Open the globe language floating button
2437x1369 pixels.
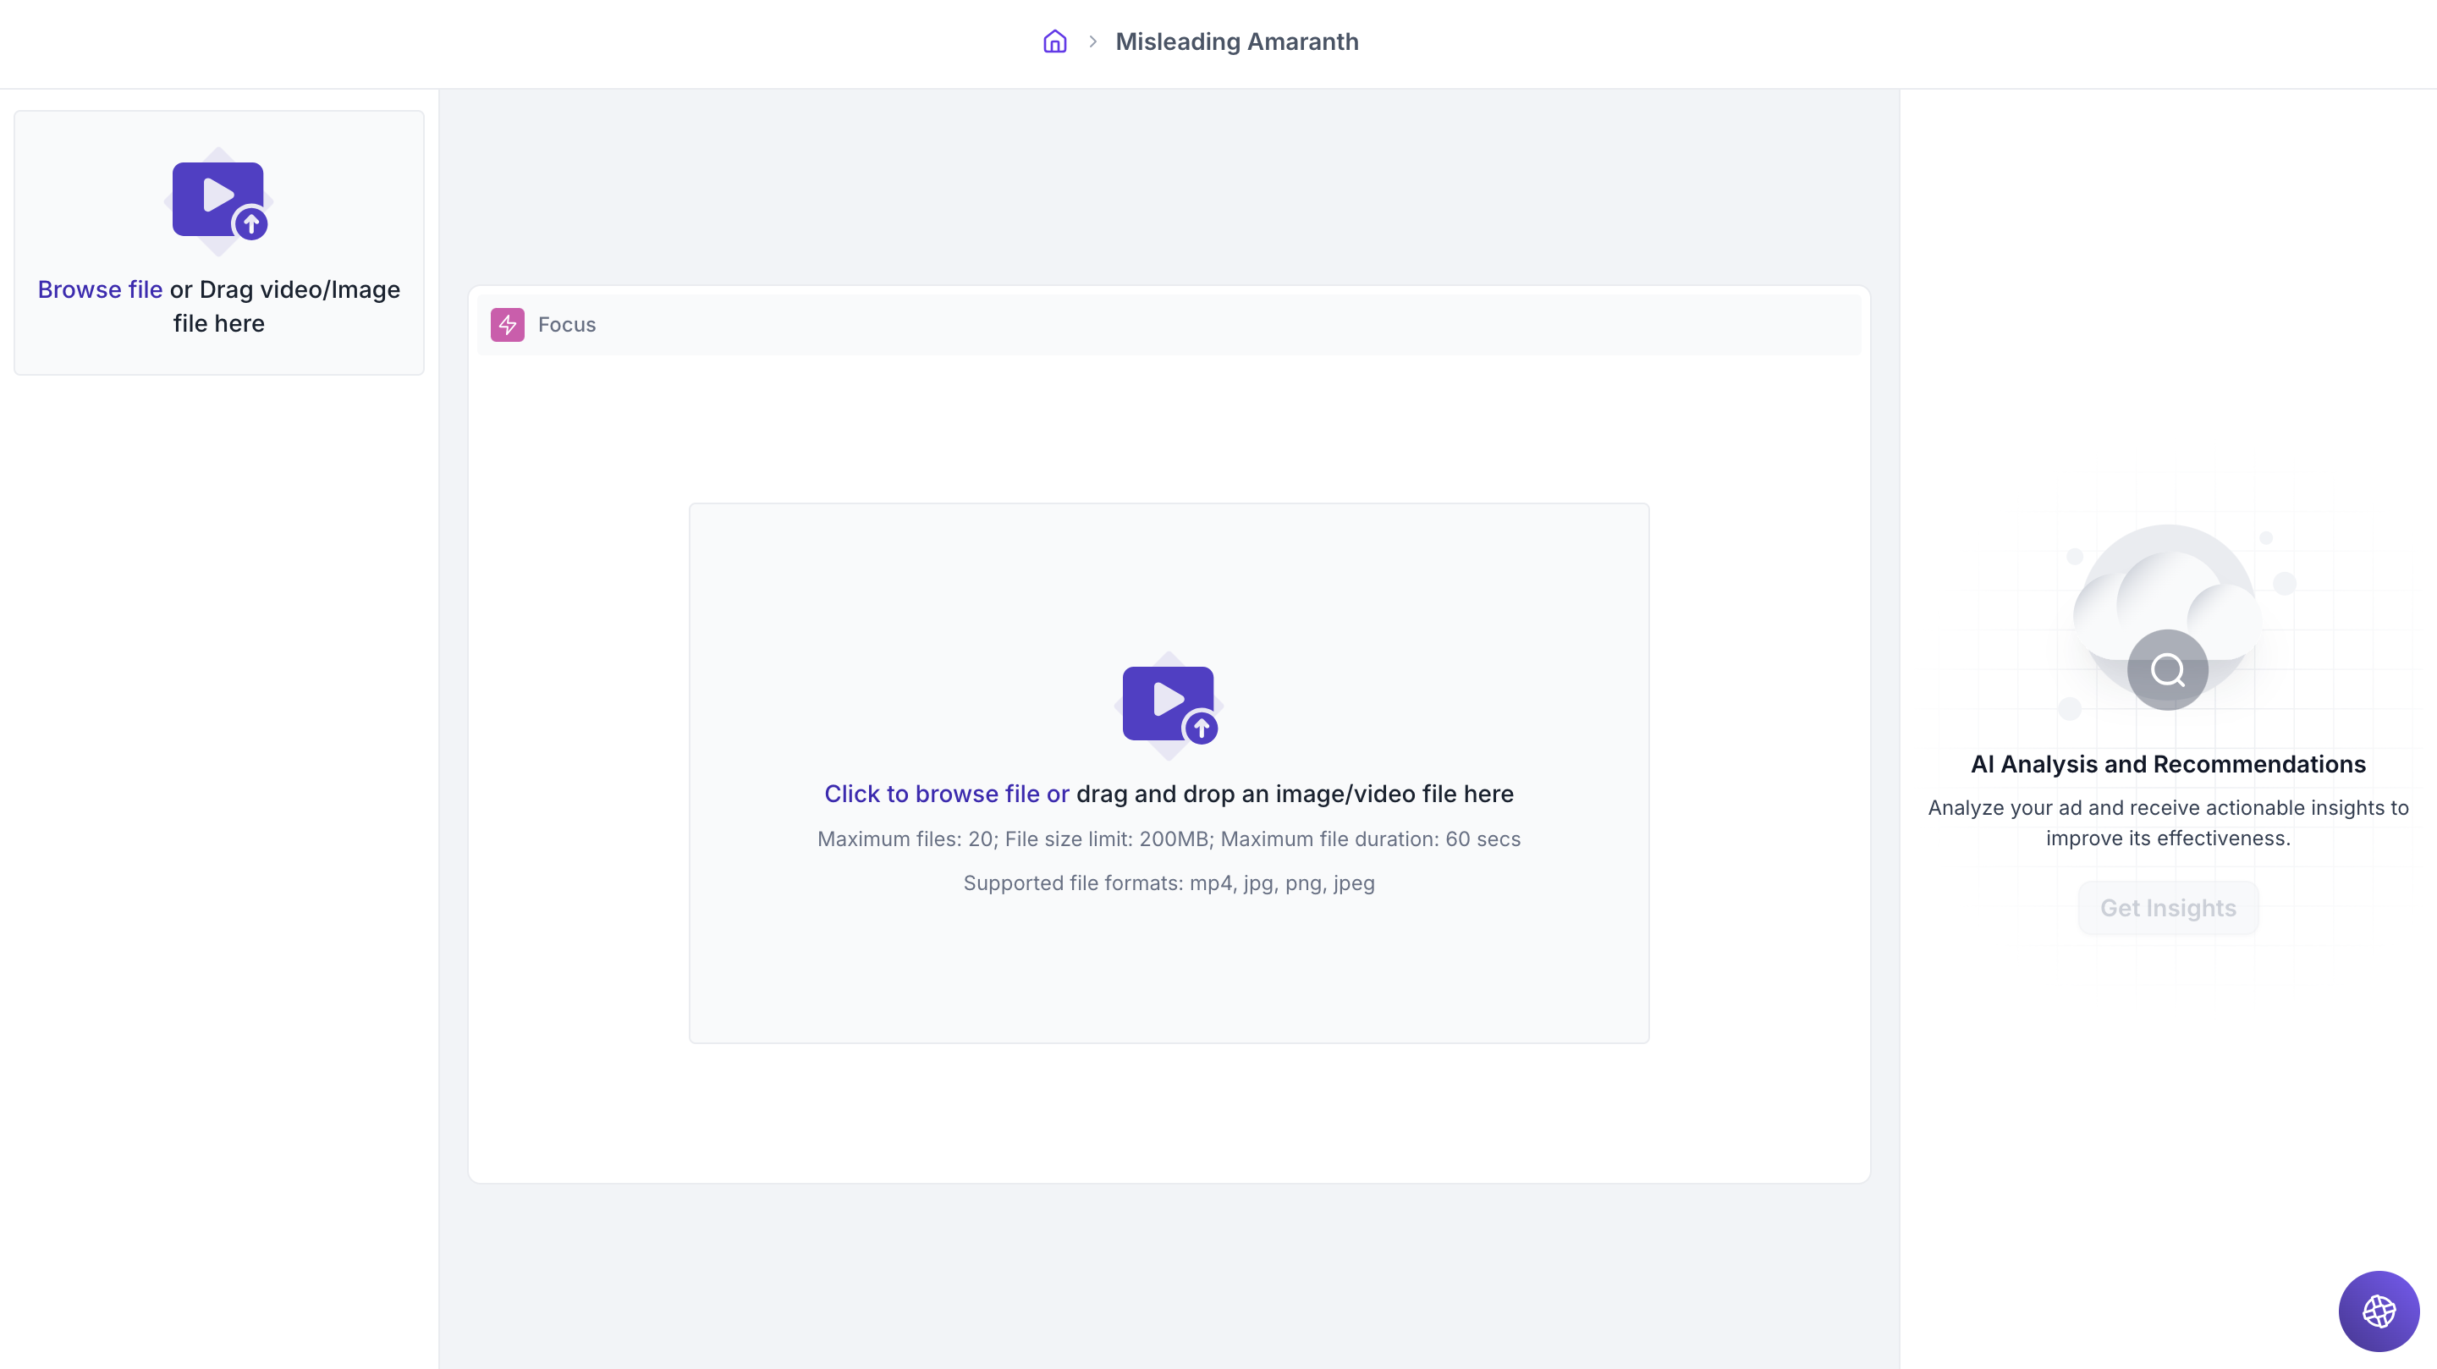[x=2379, y=1311]
